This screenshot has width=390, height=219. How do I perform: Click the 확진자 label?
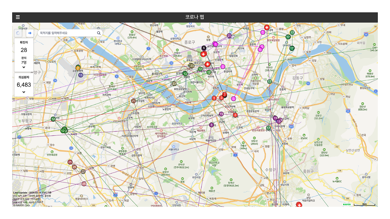click(x=24, y=43)
